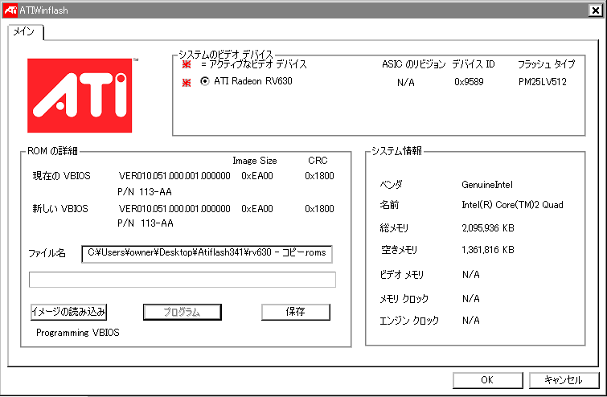Click device ID value 0x9589
Viewport: 607px width, 397px height.
click(469, 82)
